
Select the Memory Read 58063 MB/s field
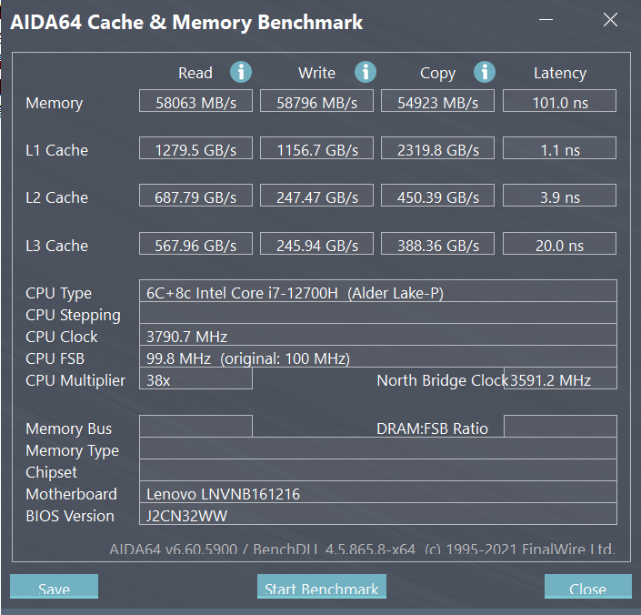click(x=195, y=102)
